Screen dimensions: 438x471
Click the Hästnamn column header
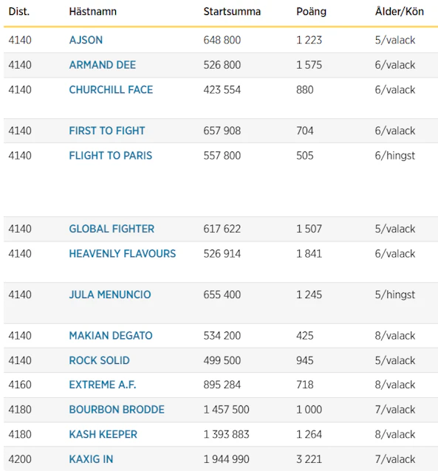point(92,11)
